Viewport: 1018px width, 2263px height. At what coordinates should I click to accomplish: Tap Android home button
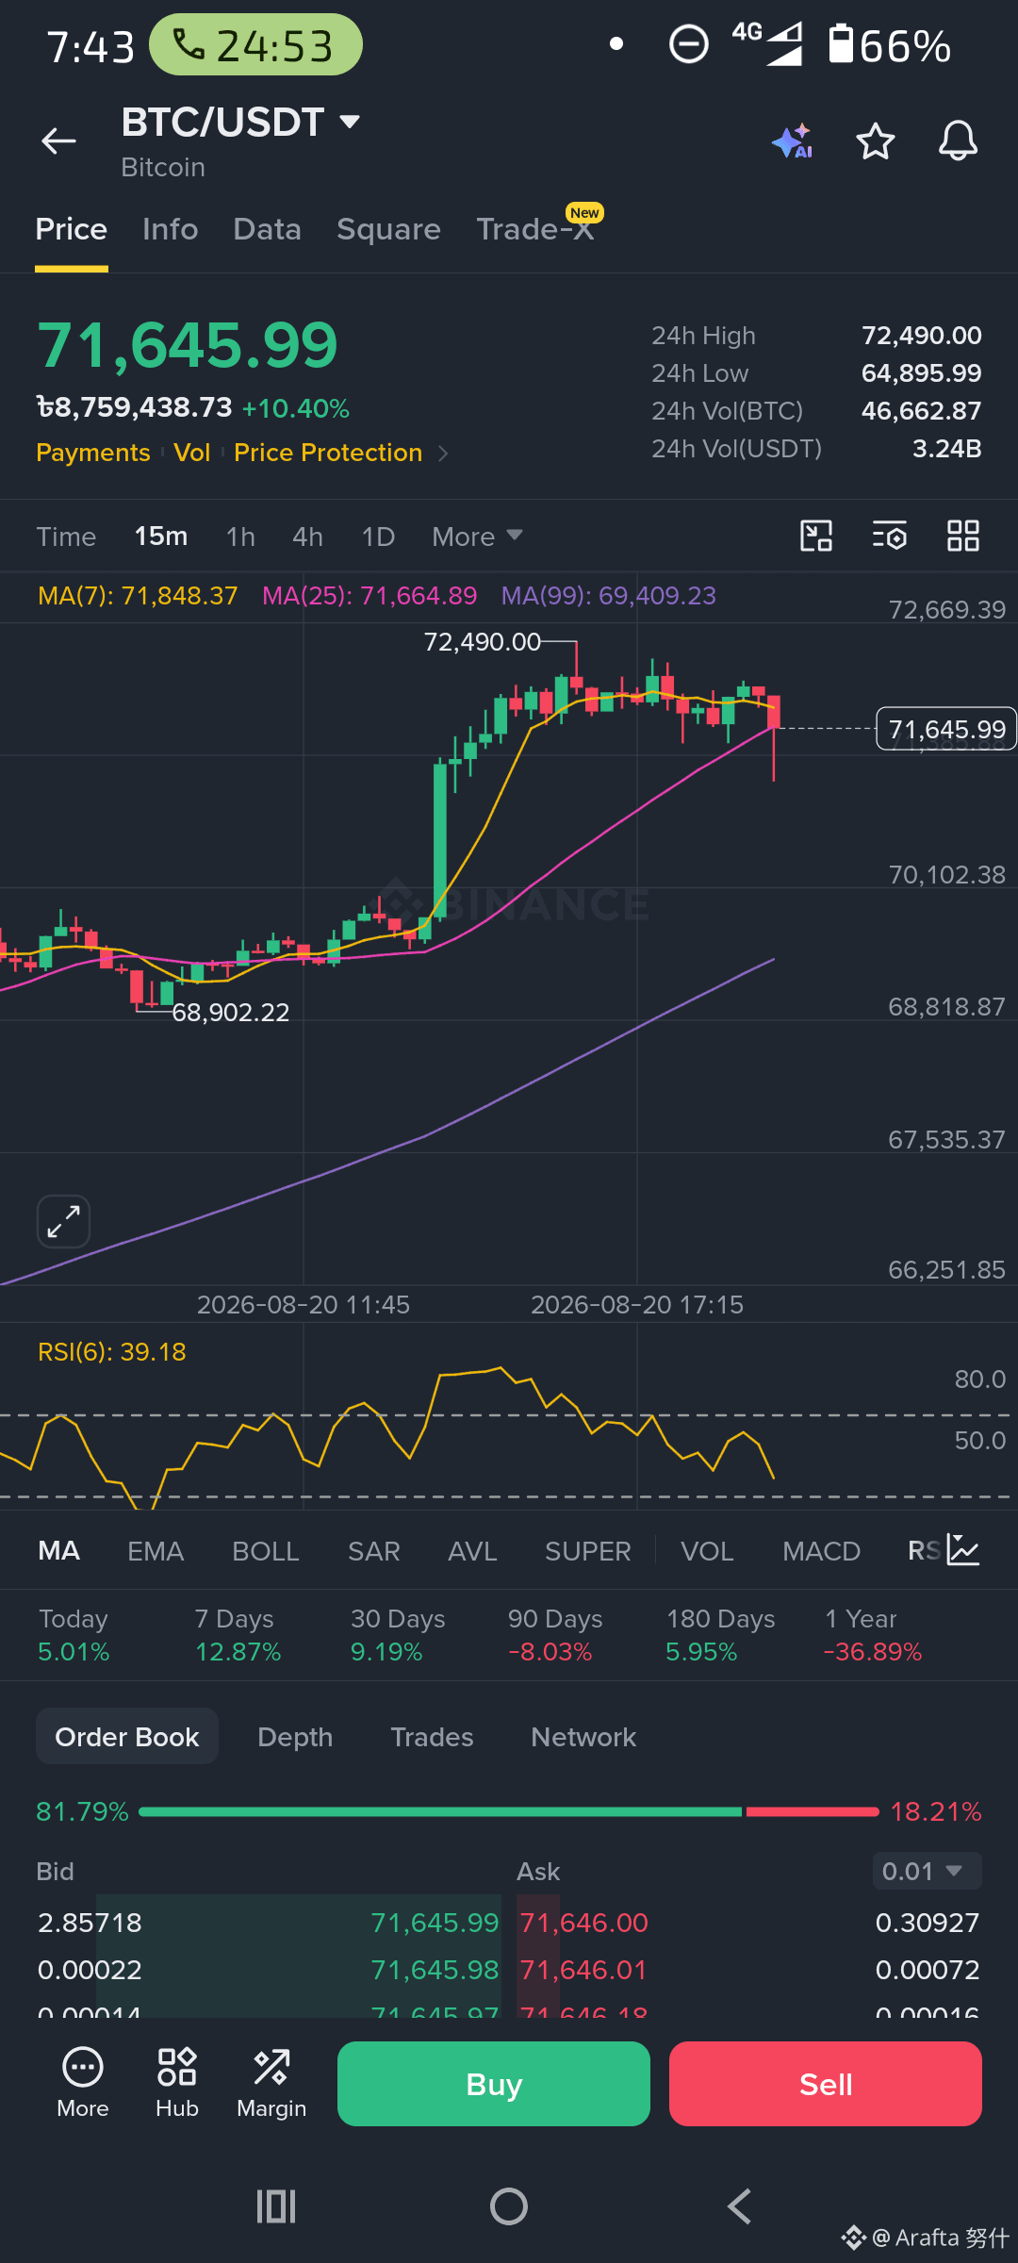coord(509,2206)
